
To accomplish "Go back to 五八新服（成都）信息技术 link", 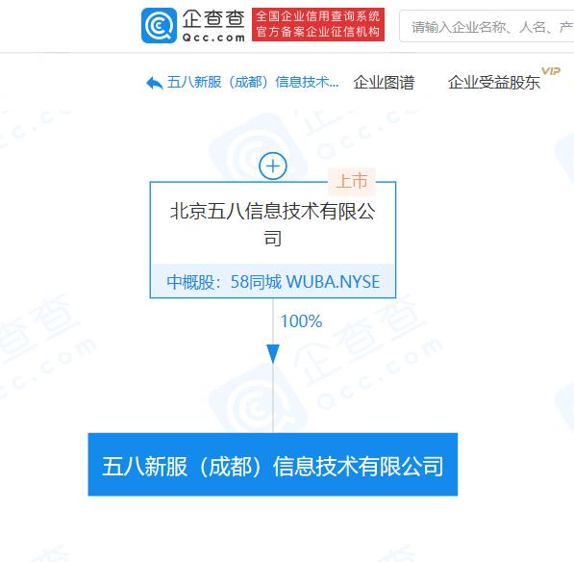I will click(253, 83).
